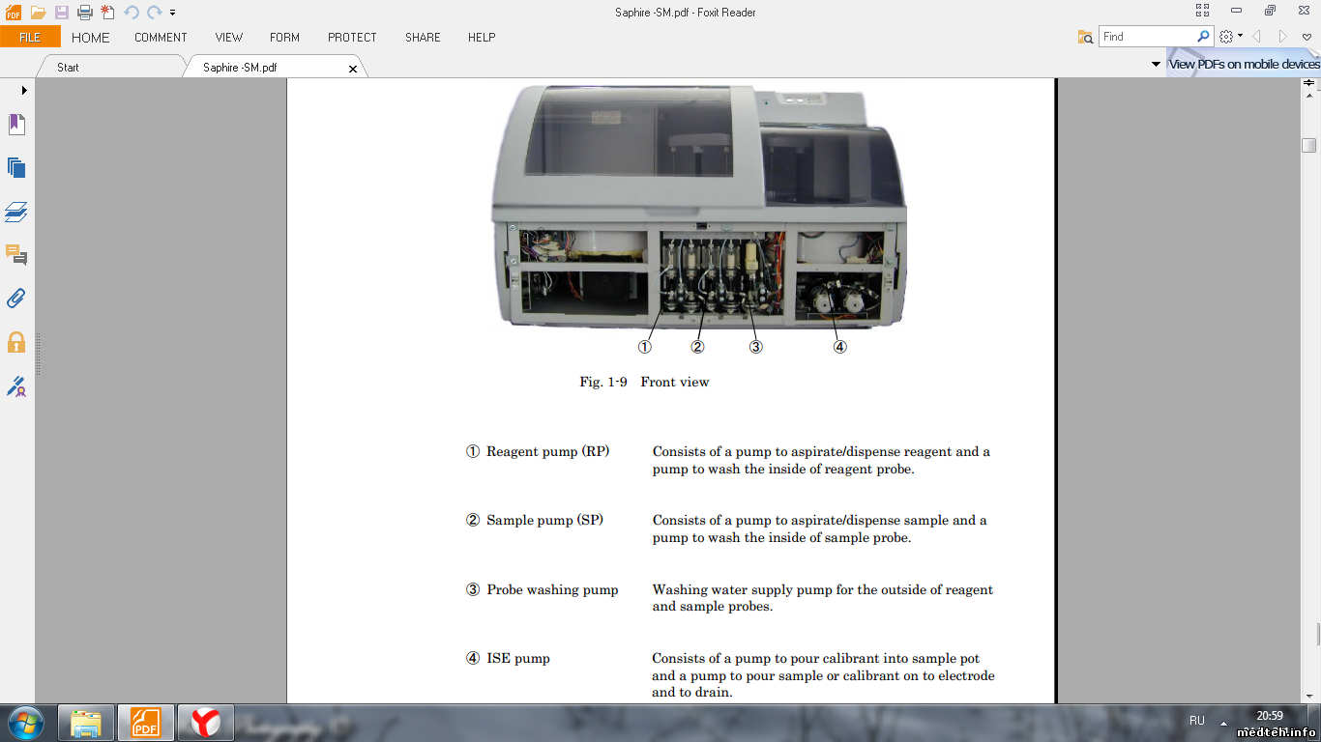
Task: Show the Attachments paperclip panel
Action: tap(16, 299)
